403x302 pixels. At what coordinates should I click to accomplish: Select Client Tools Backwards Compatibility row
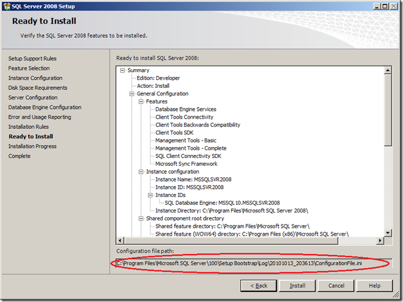click(198, 125)
